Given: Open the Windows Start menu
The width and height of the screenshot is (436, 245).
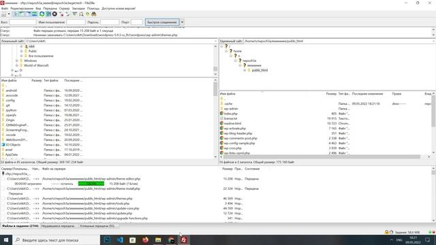Looking at the screenshot, I should [x=6, y=240].
